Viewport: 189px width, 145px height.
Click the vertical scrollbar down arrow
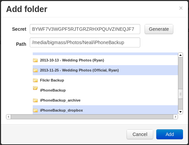[x=180, y=112]
